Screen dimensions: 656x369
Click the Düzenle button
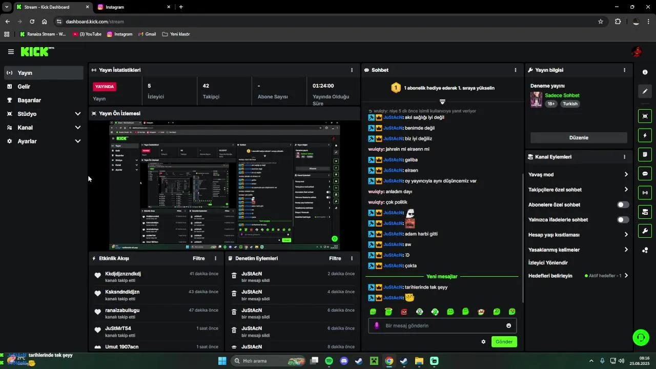[579, 138]
